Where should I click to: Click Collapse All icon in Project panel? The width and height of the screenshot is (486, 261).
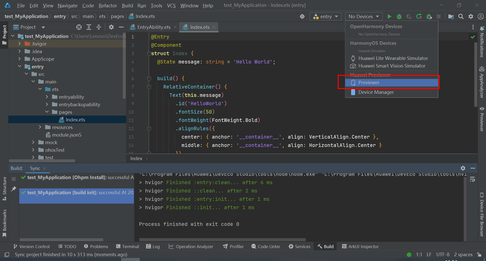99,27
